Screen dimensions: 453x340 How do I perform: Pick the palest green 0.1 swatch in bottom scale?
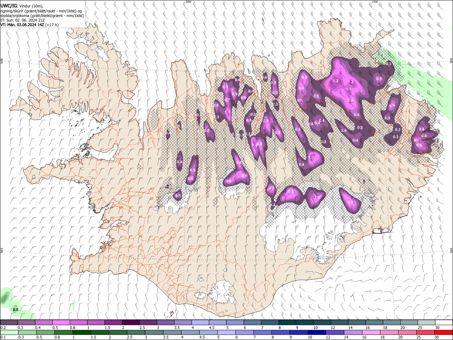(x=9, y=332)
